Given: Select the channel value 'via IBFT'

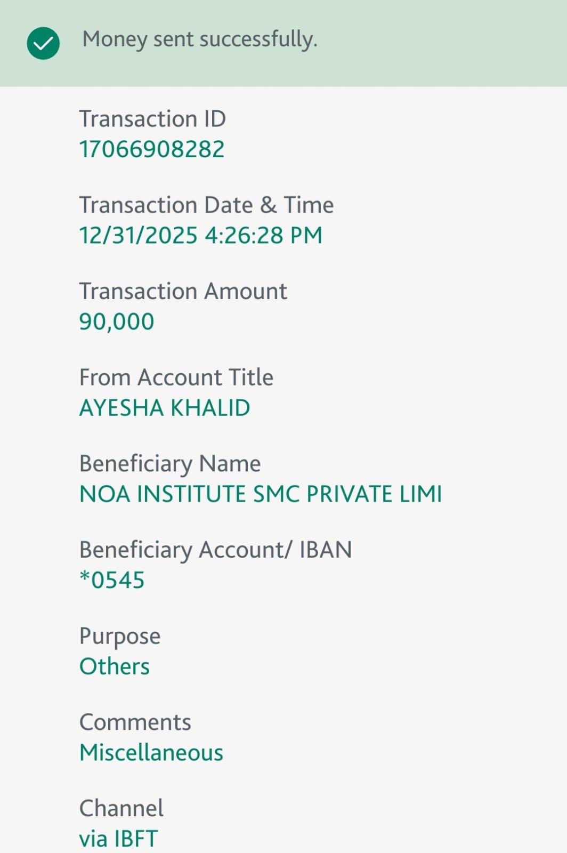Looking at the screenshot, I should [118, 839].
